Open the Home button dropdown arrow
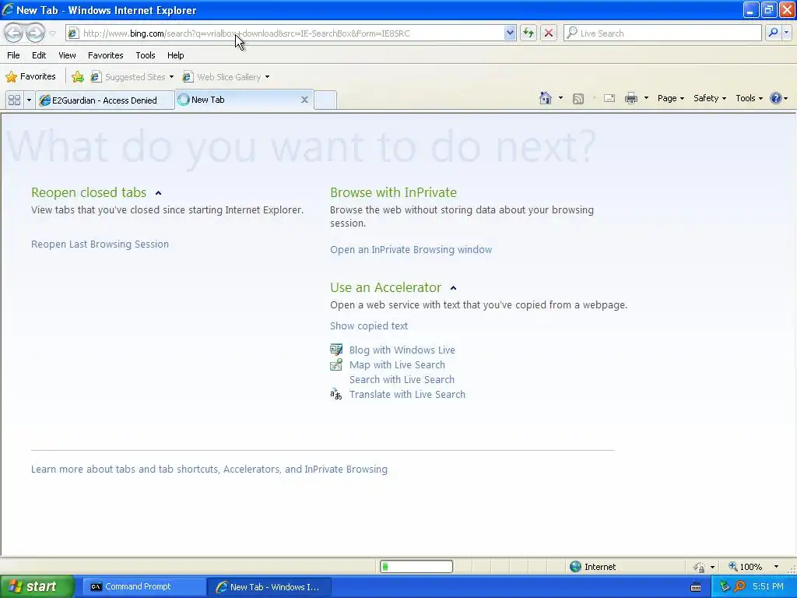797x598 pixels. coord(560,98)
